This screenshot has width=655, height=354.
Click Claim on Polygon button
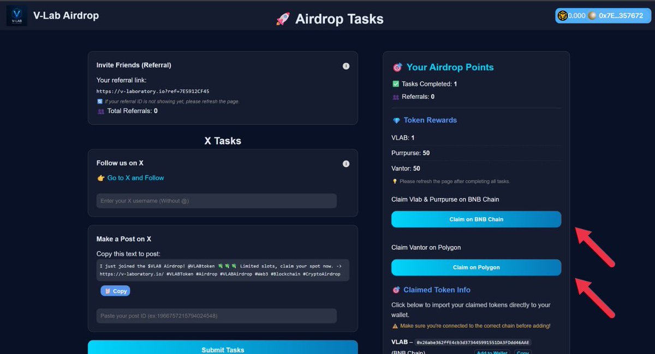click(x=476, y=267)
